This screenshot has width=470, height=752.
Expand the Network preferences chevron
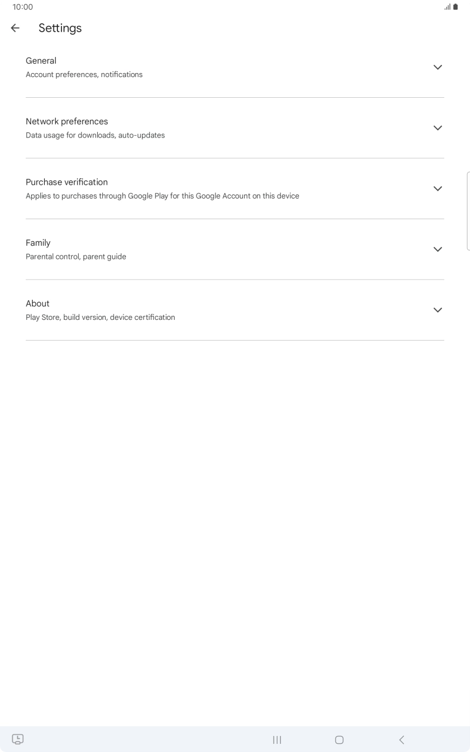437,128
